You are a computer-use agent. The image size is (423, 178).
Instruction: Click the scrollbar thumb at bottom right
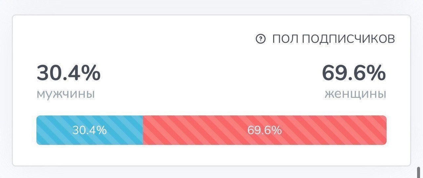[x=418, y=172]
